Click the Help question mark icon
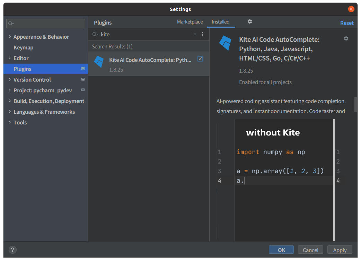 pyautogui.click(x=12, y=250)
